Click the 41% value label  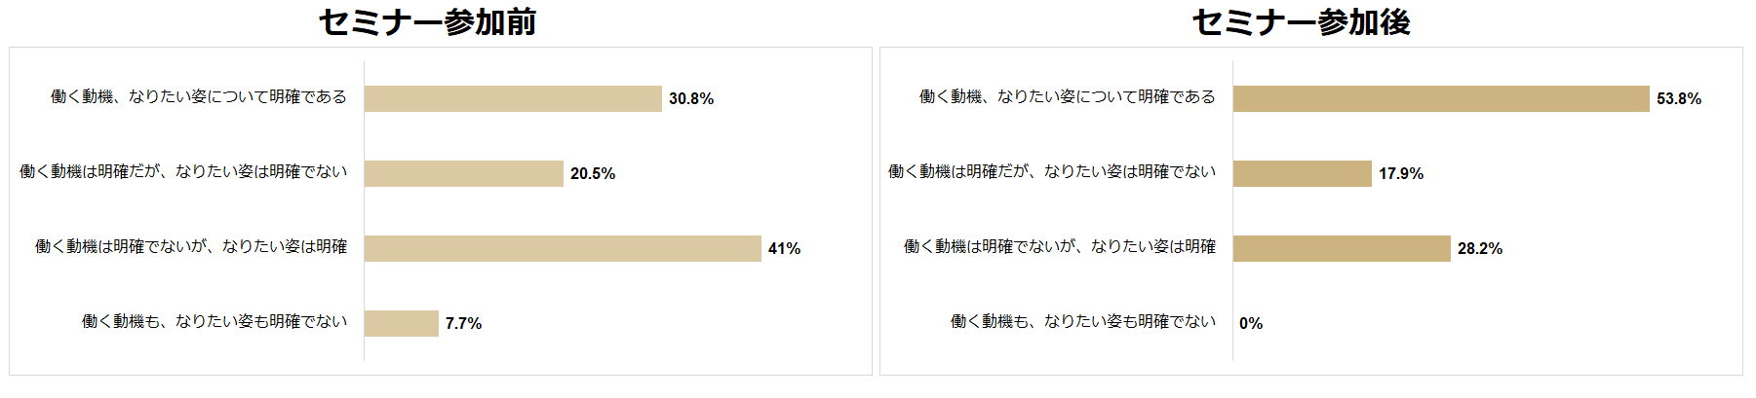click(784, 248)
